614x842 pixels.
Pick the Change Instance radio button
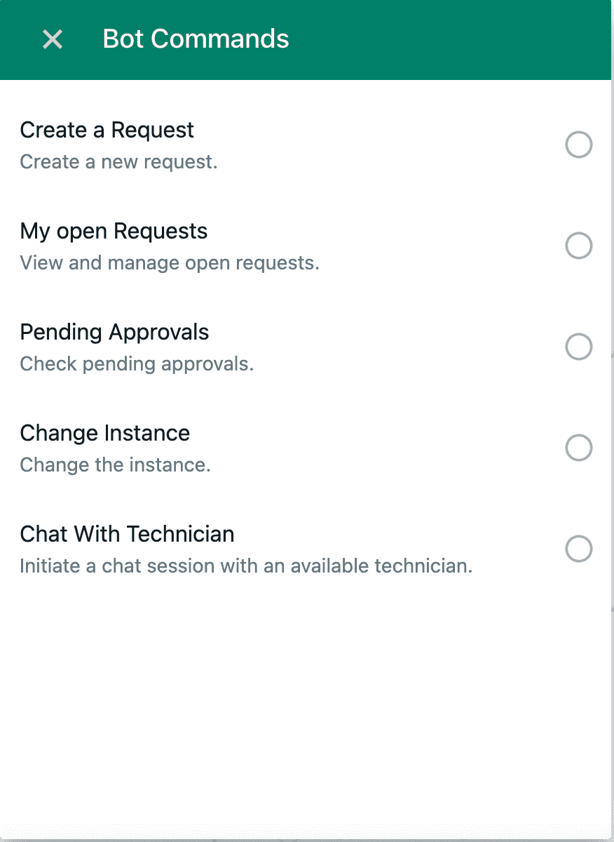point(579,448)
